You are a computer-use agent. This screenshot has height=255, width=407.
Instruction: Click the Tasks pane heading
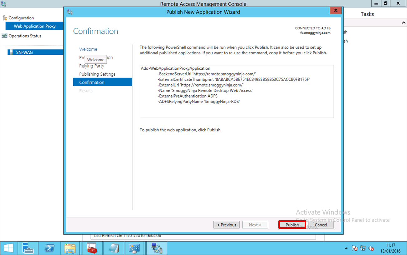367,14
